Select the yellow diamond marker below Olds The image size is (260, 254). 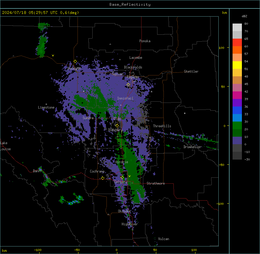(x=117, y=126)
